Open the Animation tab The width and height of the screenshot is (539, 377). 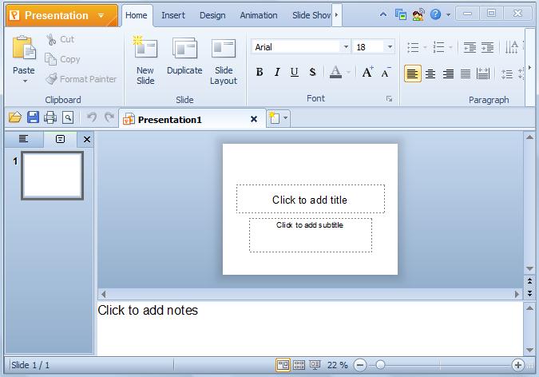pos(259,15)
